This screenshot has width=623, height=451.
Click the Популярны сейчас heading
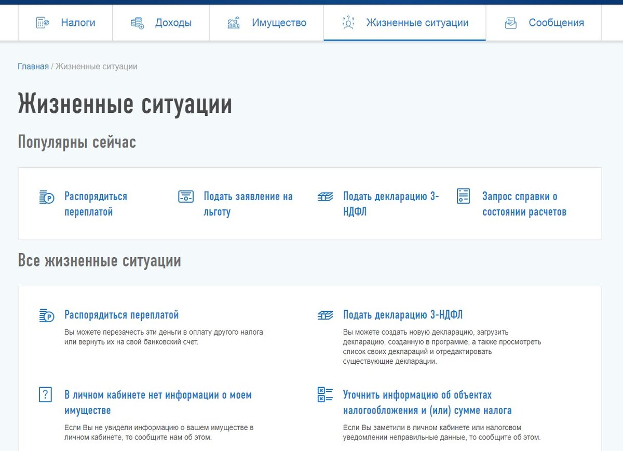point(77,142)
